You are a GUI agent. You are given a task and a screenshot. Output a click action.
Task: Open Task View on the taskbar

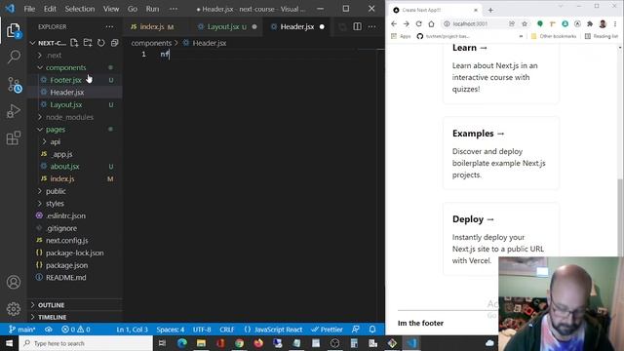coord(163,343)
